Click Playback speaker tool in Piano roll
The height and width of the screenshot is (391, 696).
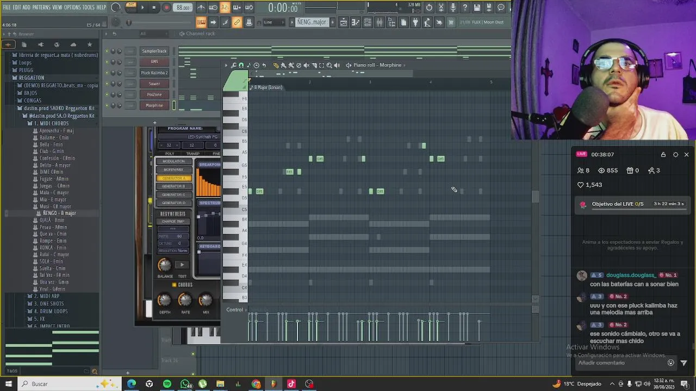337,65
